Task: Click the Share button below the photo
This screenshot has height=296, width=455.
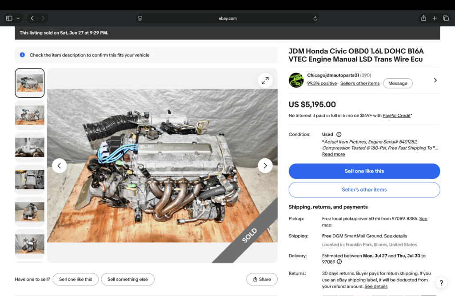Action: point(262,279)
